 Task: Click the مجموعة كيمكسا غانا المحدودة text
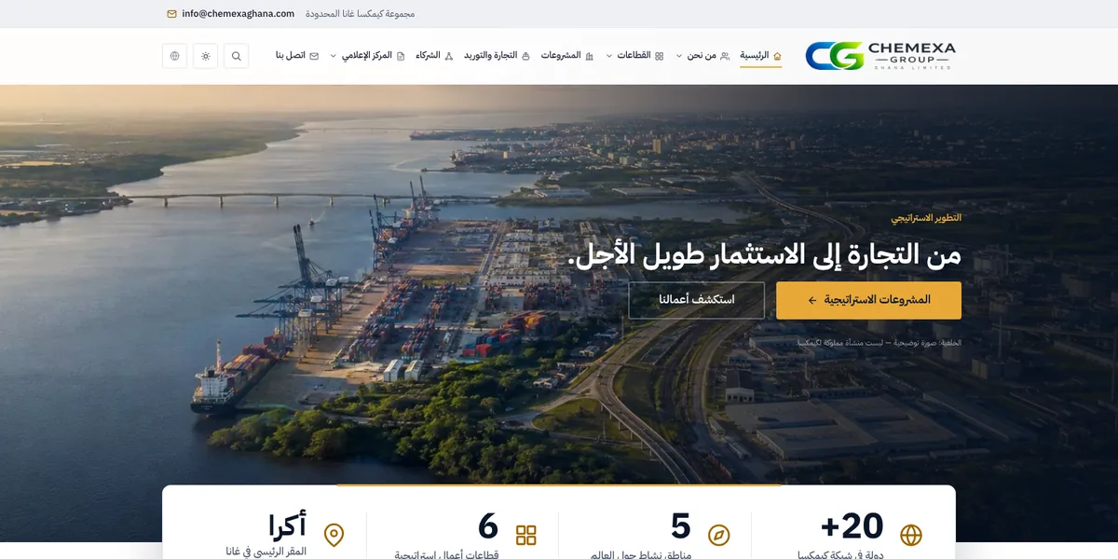click(x=361, y=14)
